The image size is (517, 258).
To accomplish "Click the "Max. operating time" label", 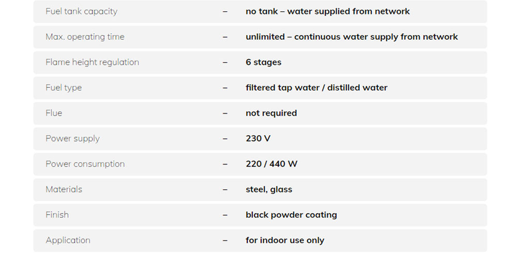I will click(85, 37).
